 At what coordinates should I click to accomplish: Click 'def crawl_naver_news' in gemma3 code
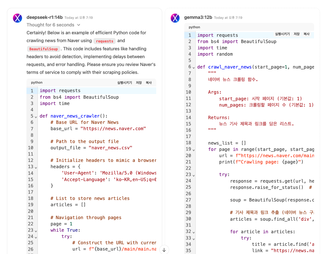[224, 67]
